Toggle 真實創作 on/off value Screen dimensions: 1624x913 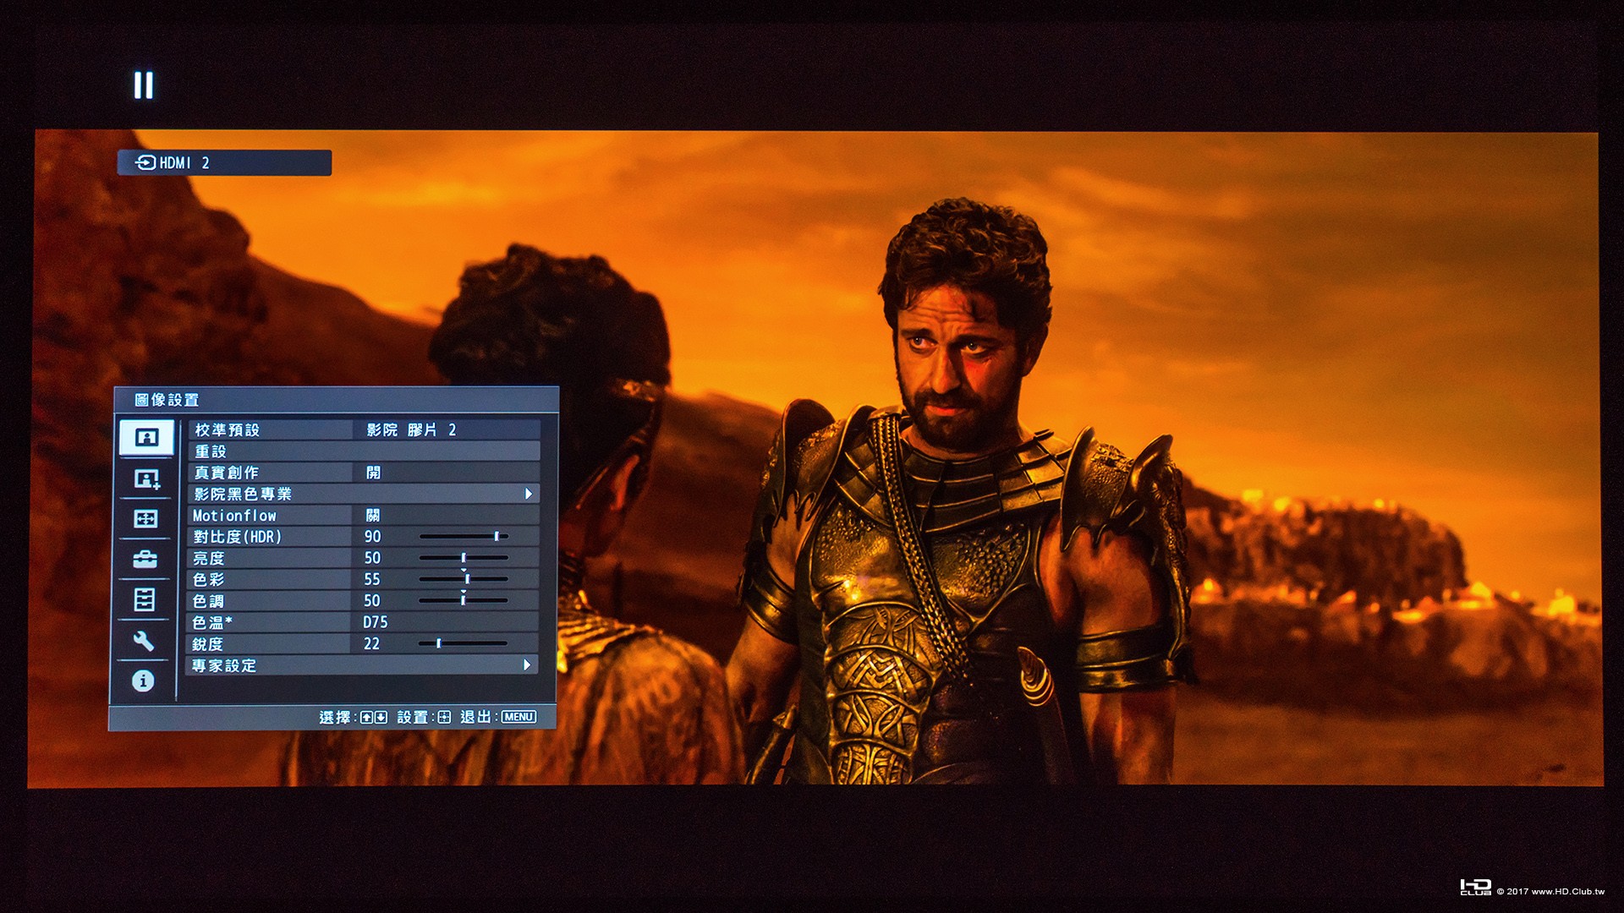[373, 473]
